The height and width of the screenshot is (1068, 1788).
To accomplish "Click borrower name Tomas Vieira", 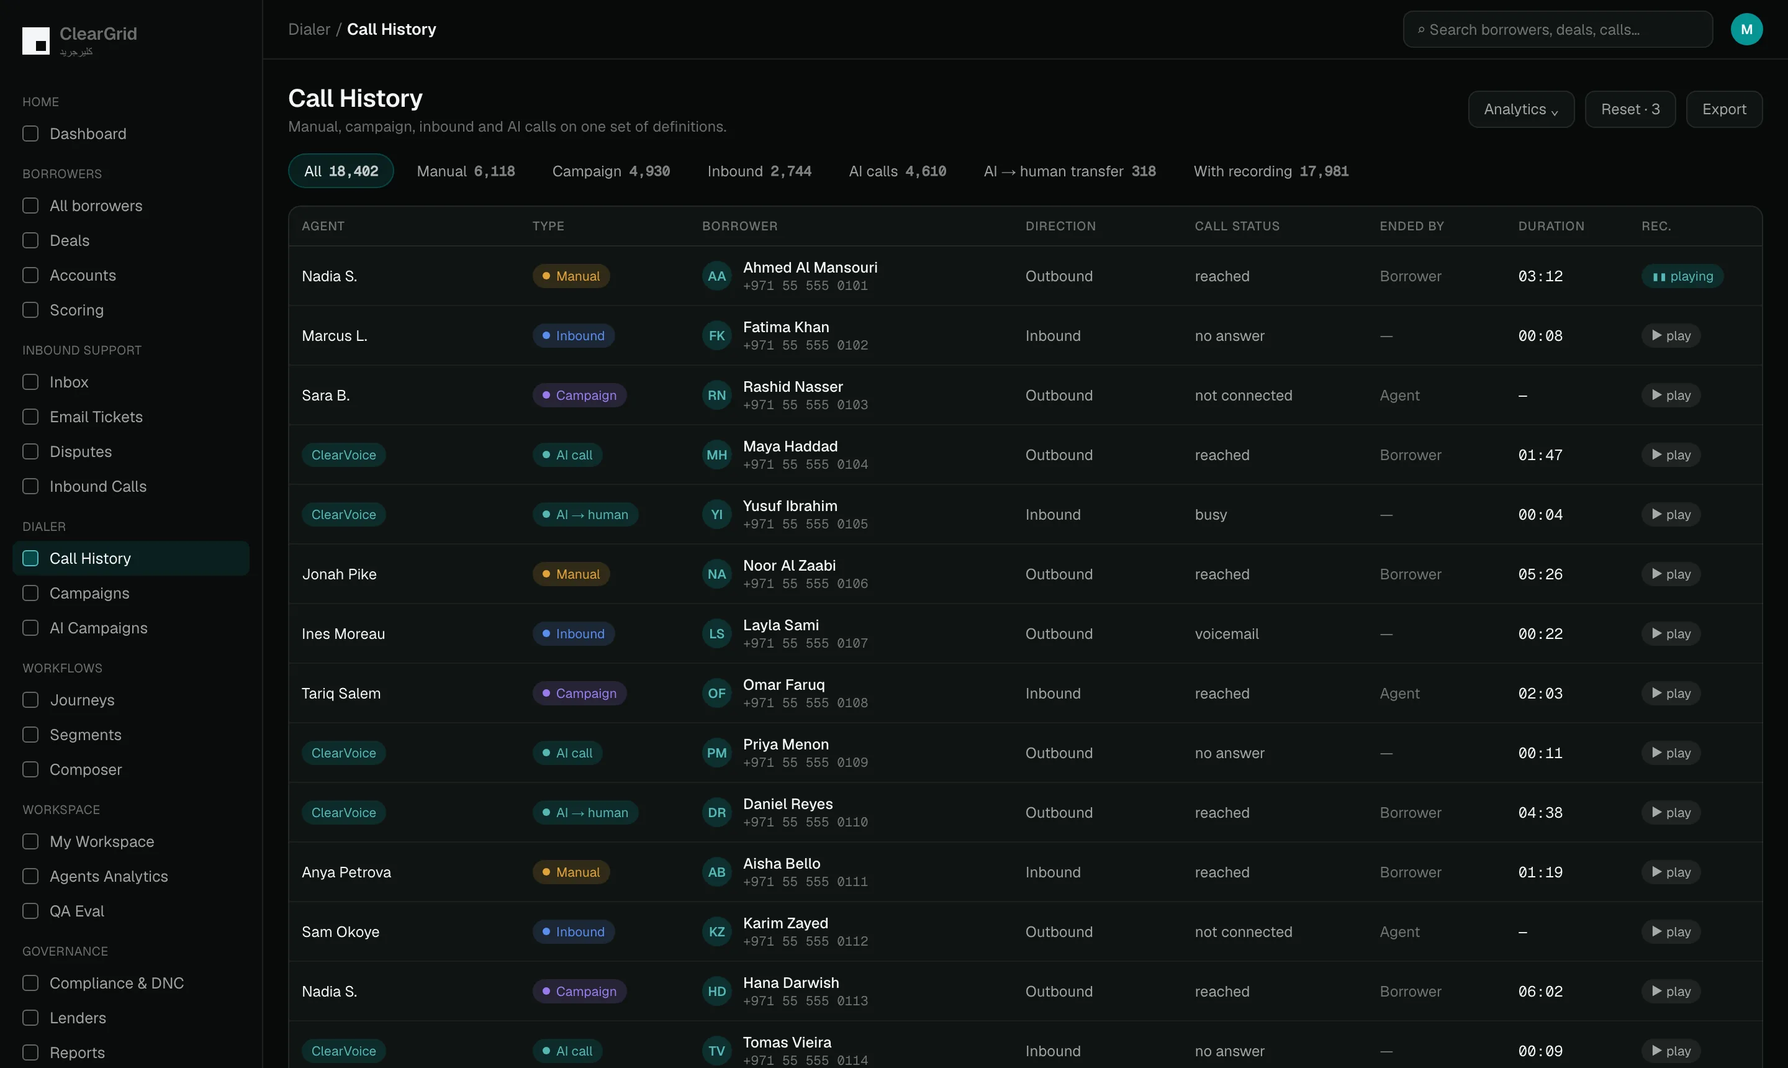I will click(x=787, y=1042).
